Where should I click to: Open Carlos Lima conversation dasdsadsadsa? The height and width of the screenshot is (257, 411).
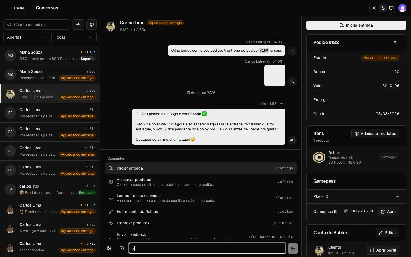point(50,247)
